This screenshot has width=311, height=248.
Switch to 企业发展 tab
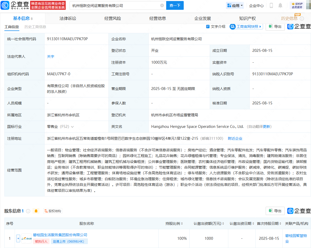click(x=203, y=18)
